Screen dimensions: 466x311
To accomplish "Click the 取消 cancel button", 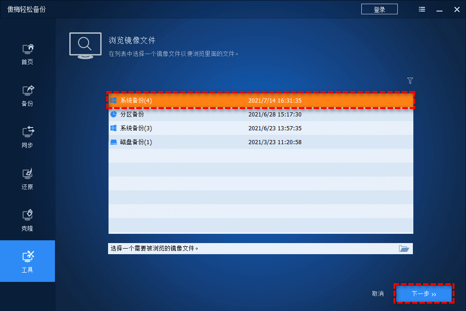I will [378, 294].
